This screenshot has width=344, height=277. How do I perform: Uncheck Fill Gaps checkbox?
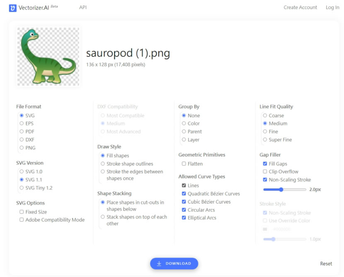(x=265, y=164)
